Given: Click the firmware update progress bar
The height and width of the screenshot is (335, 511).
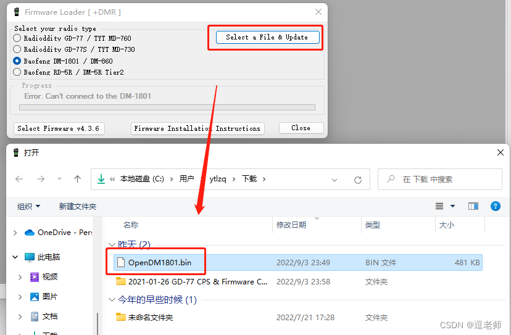Looking at the screenshot, I should pyautogui.click(x=167, y=107).
